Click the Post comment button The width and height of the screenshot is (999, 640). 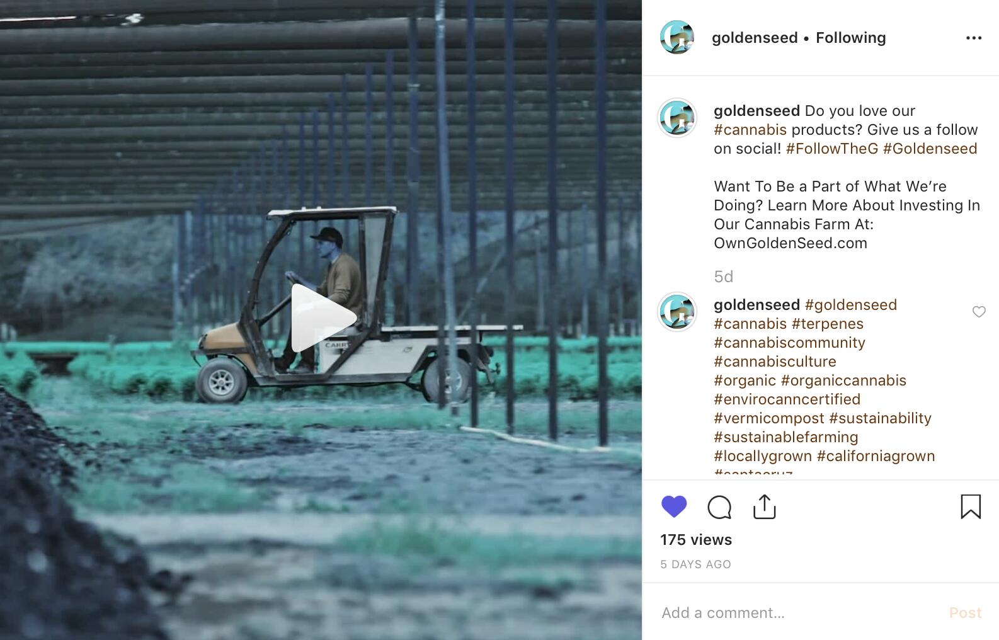pos(965,612)
